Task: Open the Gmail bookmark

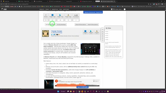Action: click(x=39, y=6)
